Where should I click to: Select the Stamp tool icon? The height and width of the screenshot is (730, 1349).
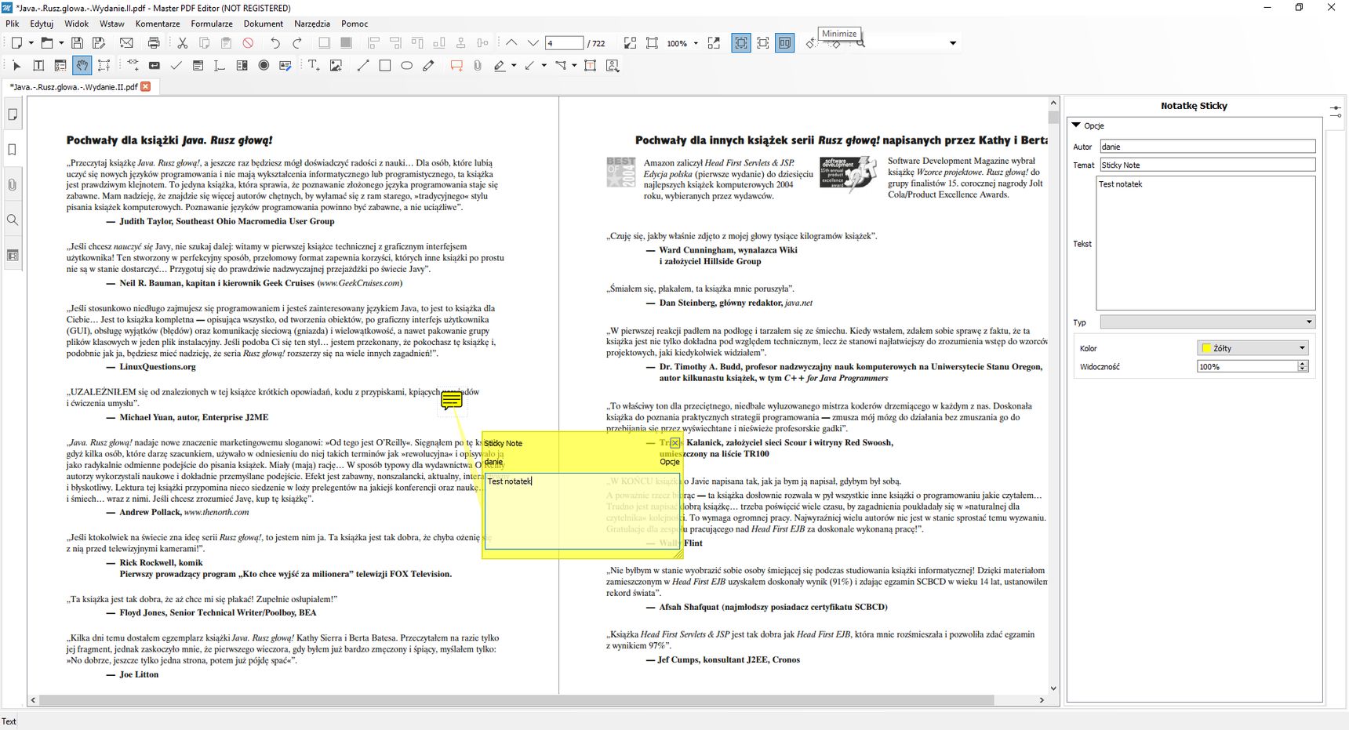[x=613, y=66]
